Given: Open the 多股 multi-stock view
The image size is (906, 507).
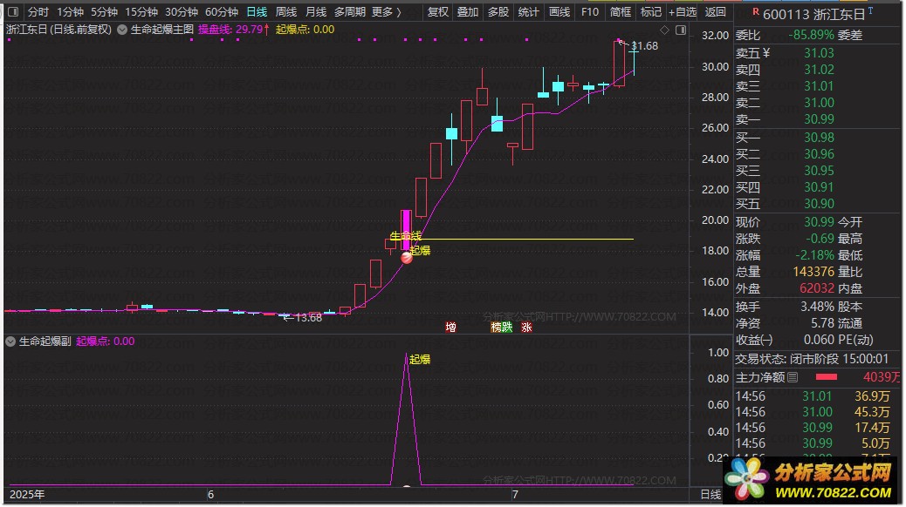Looking at the screenshot, I should pyautogui.click(x=498, y=11).
